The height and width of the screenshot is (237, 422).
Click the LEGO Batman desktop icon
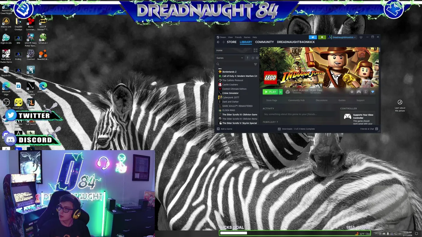coord(43,24)
